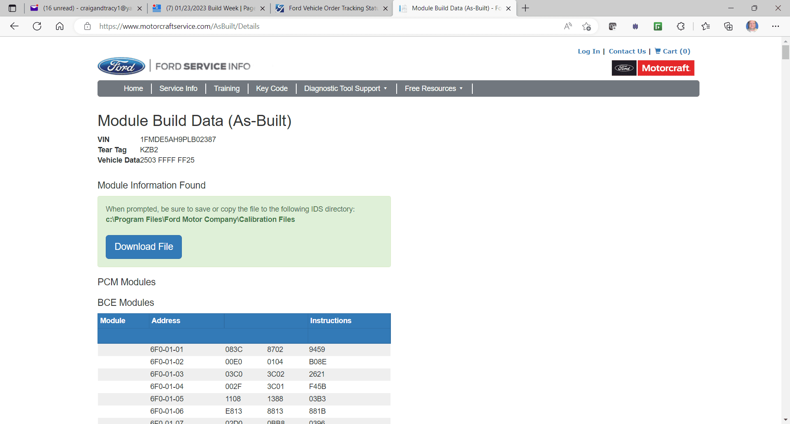Image resolution: width=790 pixels, height=424 pixels.
Task: Click the VIN value 1FMDE5AH9PLB02387
Action: 178,140
